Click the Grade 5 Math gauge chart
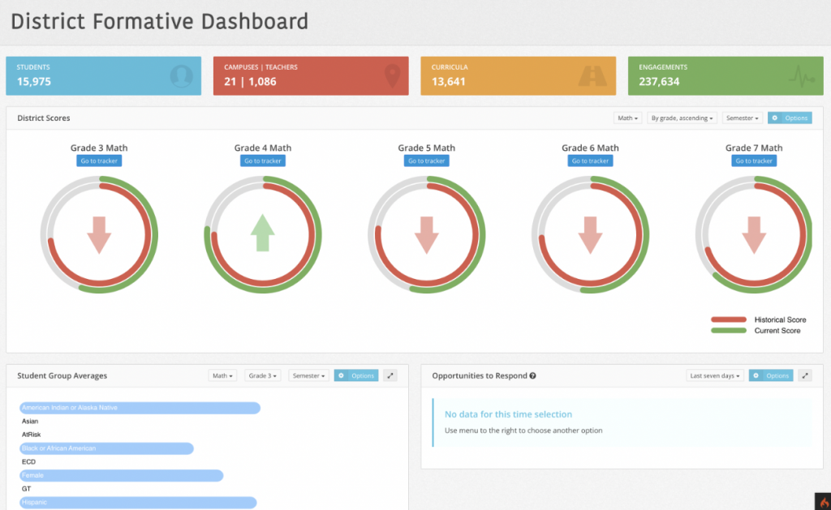Image resolution: width=831 pixels, height=510 pixels. click(x=426, y=234)
